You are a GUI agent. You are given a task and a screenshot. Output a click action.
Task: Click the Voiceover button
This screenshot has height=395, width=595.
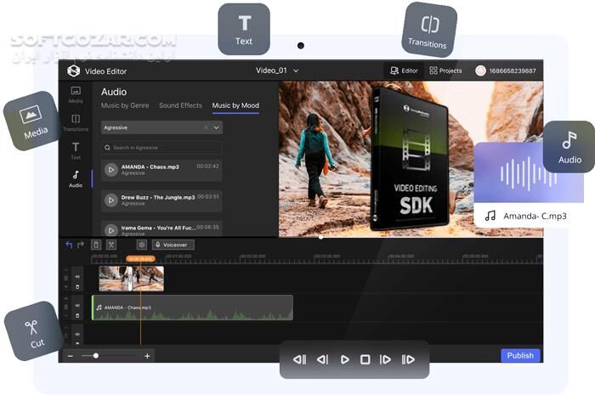pyautogui.click(x=173, y=245)
